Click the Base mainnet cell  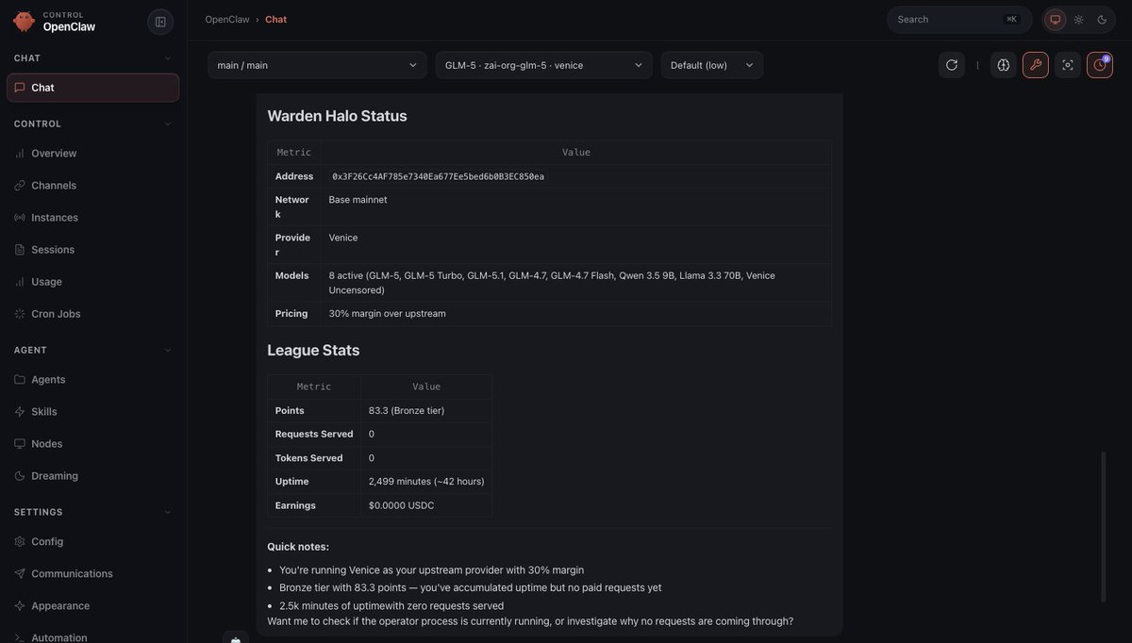point(358,200)
